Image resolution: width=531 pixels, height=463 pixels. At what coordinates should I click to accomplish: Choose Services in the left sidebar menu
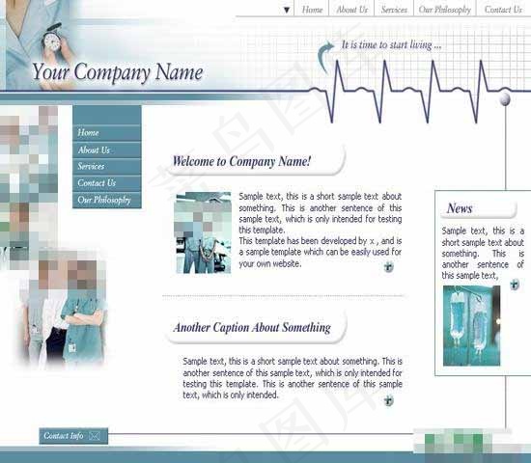107,166
